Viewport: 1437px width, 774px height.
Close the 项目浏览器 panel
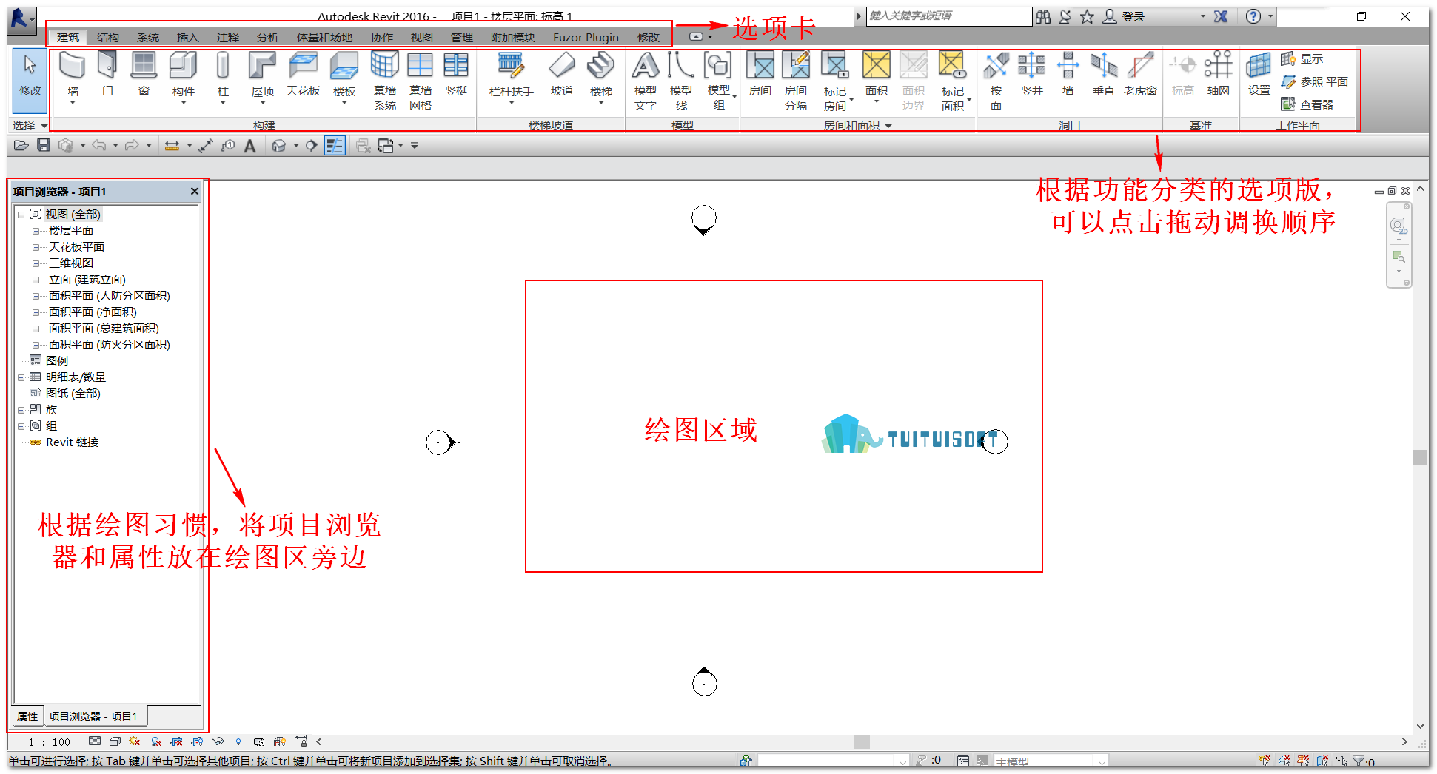194,192
